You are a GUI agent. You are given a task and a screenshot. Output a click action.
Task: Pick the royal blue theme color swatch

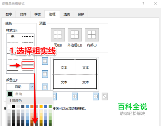pos(46,106)
